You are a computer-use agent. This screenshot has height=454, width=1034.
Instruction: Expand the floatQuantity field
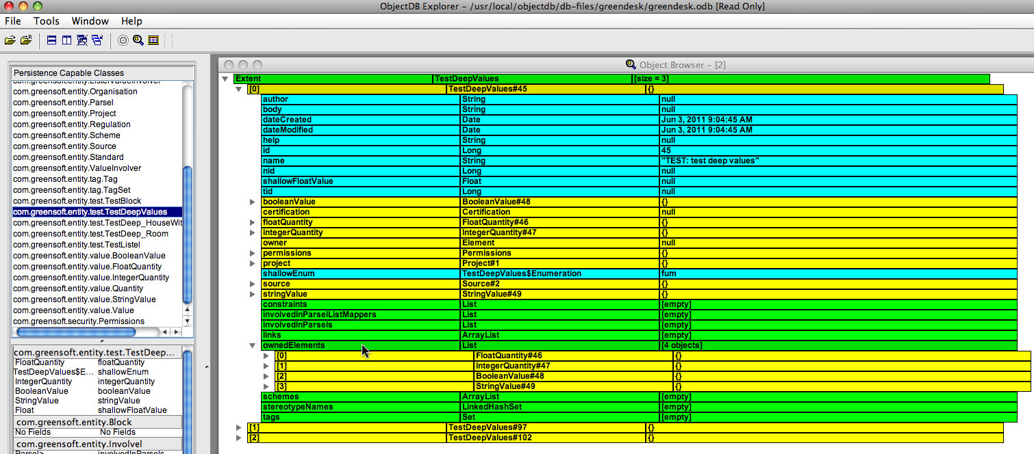[252, 222]
